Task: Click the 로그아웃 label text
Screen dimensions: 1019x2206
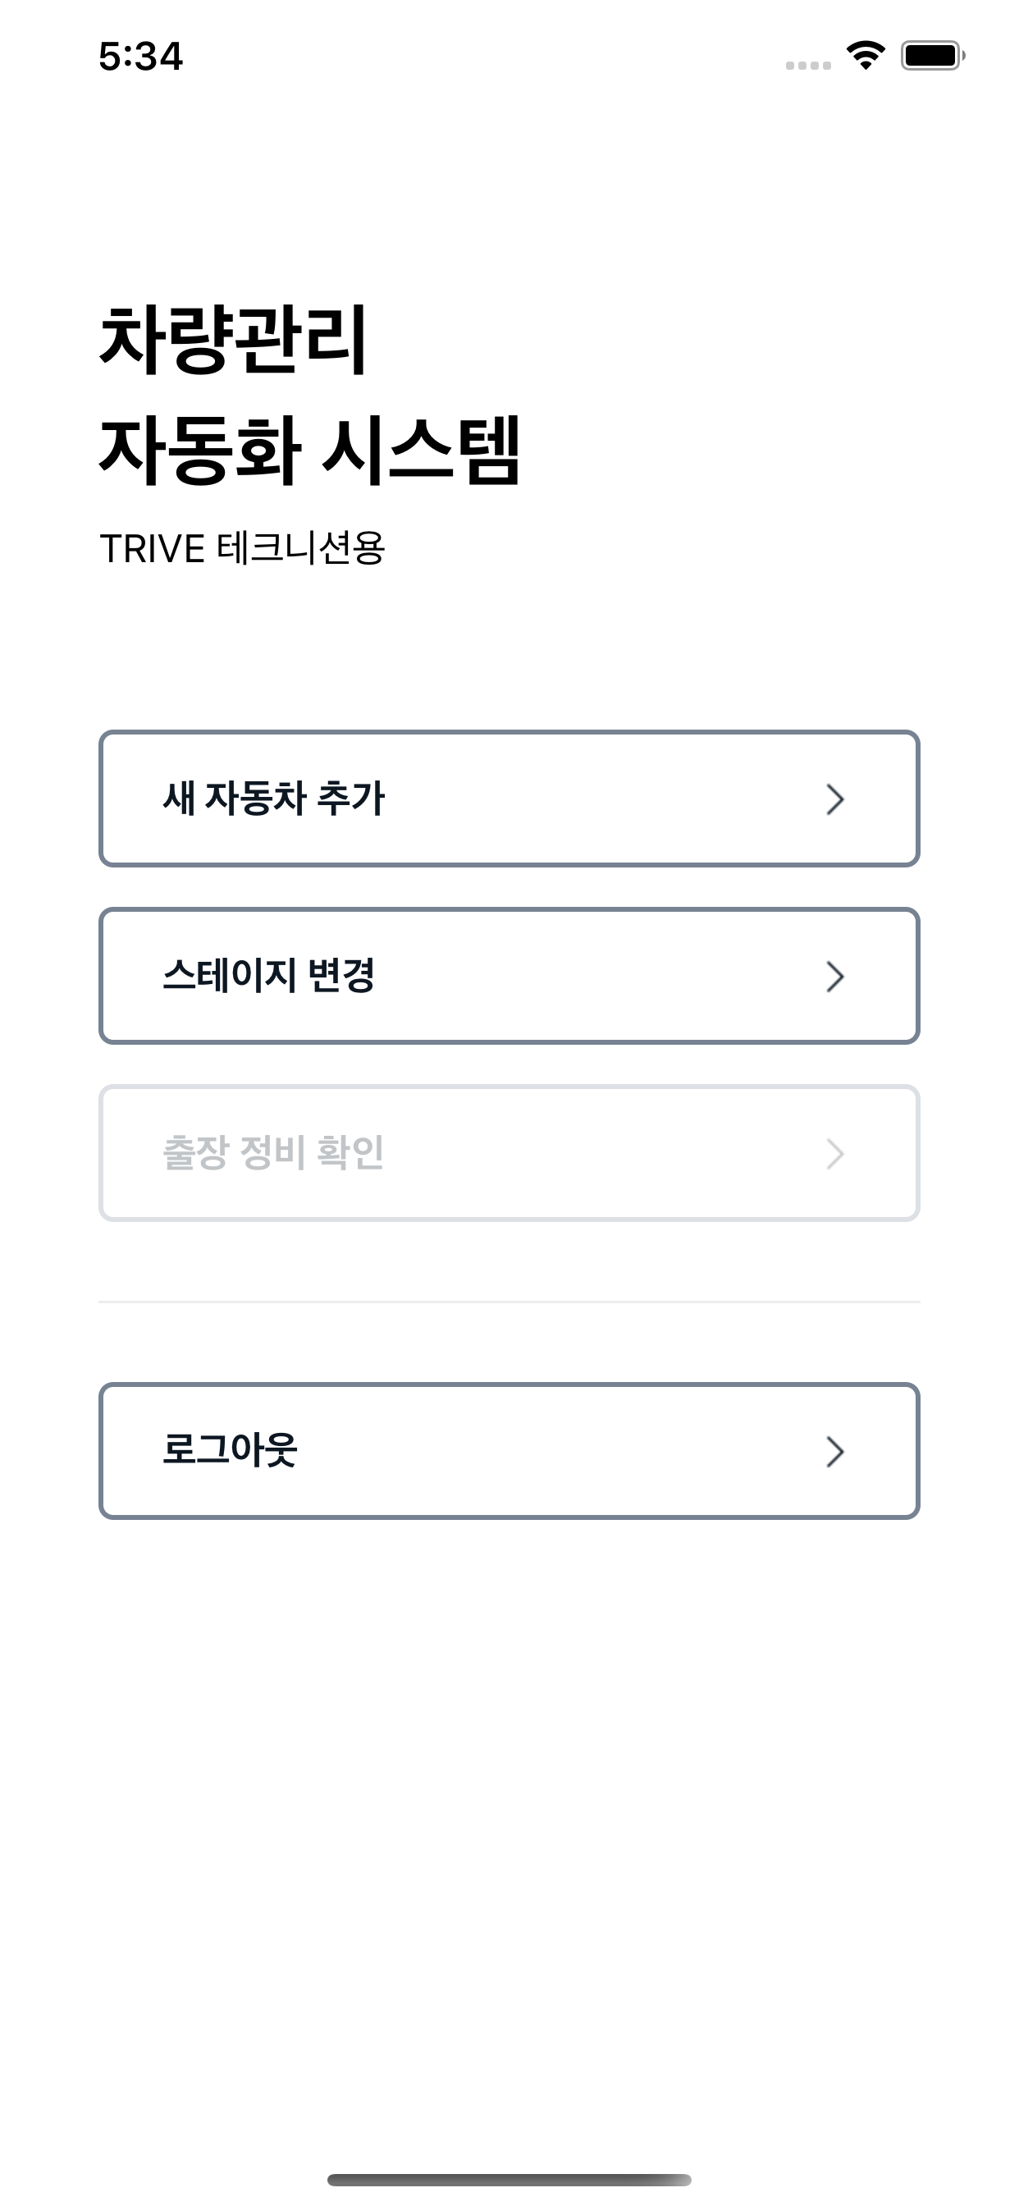Action: click(230, 1450)
